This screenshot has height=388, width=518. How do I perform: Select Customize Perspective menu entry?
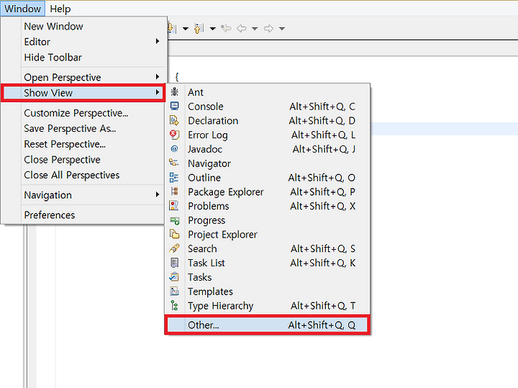pyautogui.click(x=83, y=113)
